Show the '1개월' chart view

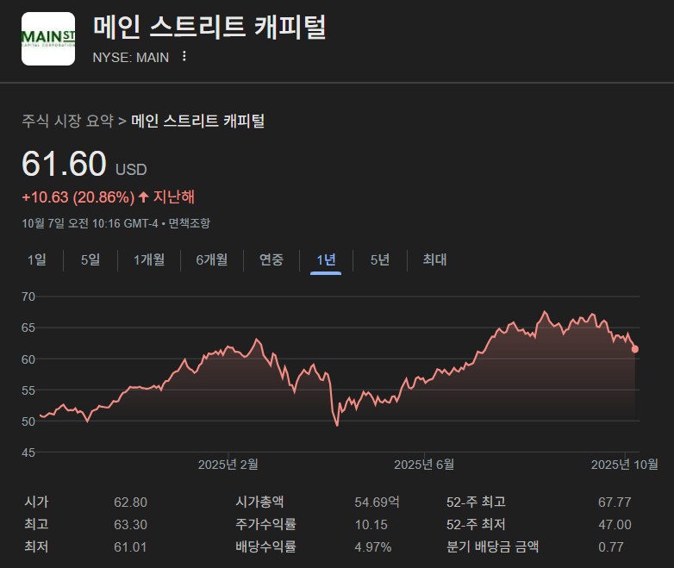click(149, 260)
